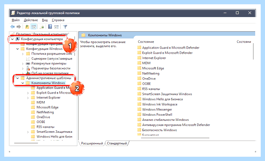Click OneDrive folder icon in right list
265x161 pixels.
coord(139,79)
